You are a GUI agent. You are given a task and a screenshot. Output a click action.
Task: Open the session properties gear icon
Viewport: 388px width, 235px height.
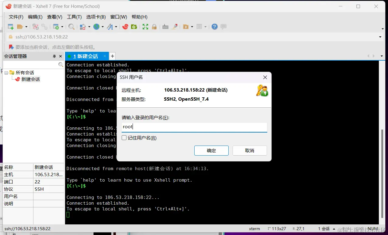56,27
